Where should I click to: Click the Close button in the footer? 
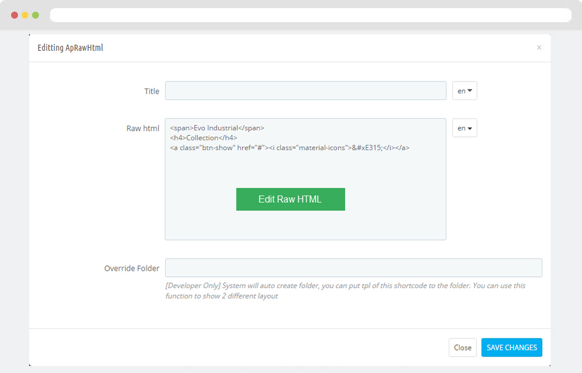point(462,347)
